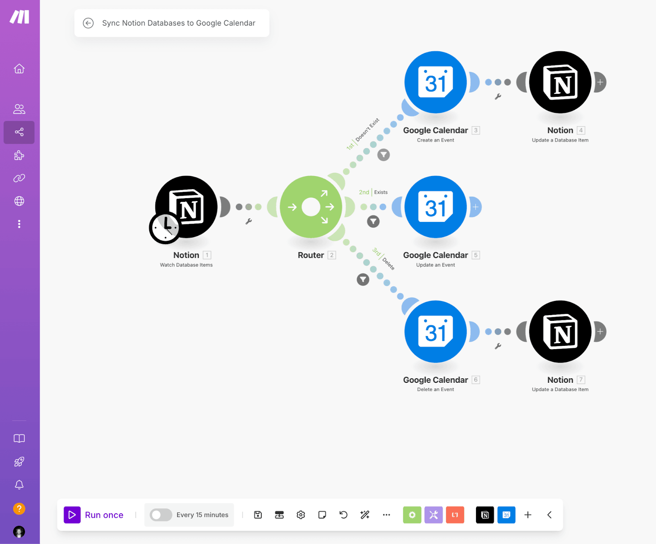Toggle scenario inputs panel icon

(279, 515)
